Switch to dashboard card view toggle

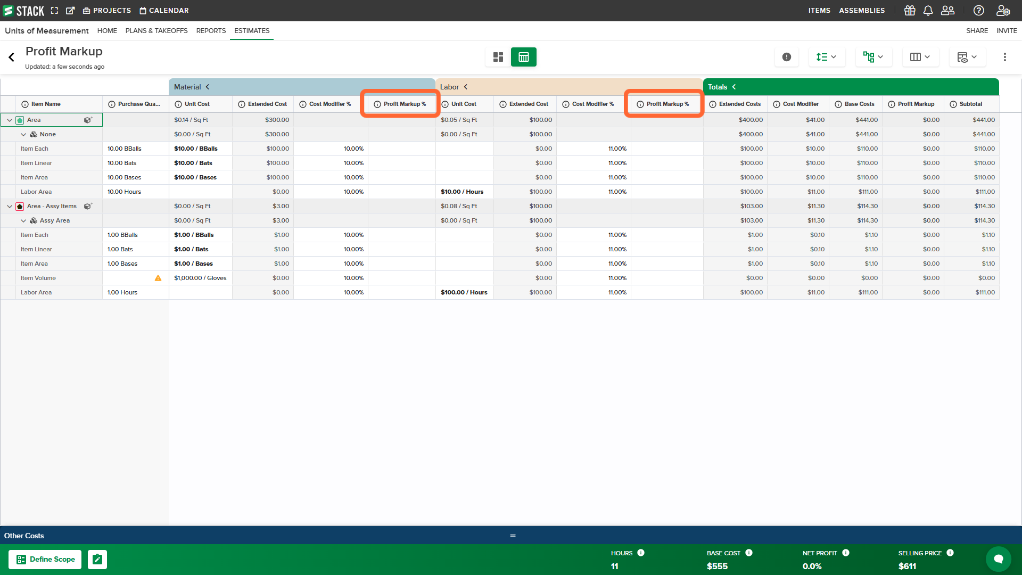pos(498,57)
